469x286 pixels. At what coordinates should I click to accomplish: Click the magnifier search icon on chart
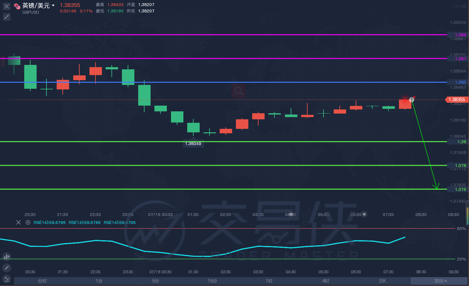click(238, 91)
